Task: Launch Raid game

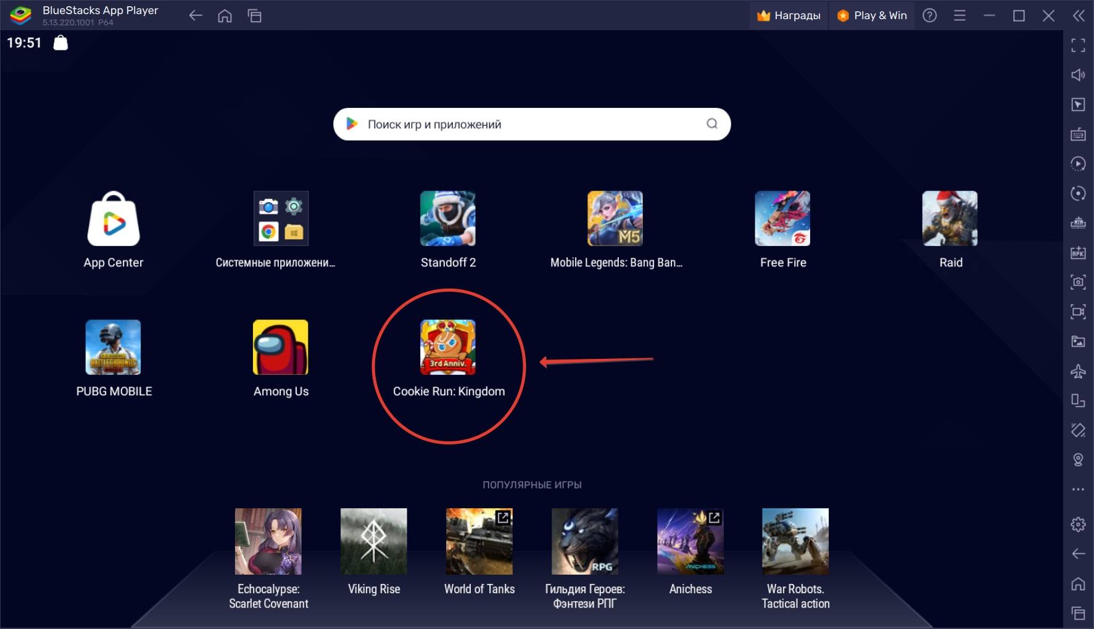Action: (x=950, y=218)
